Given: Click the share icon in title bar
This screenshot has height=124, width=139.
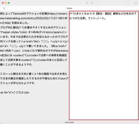Looking at the screenshot, I should coord(87,3).
